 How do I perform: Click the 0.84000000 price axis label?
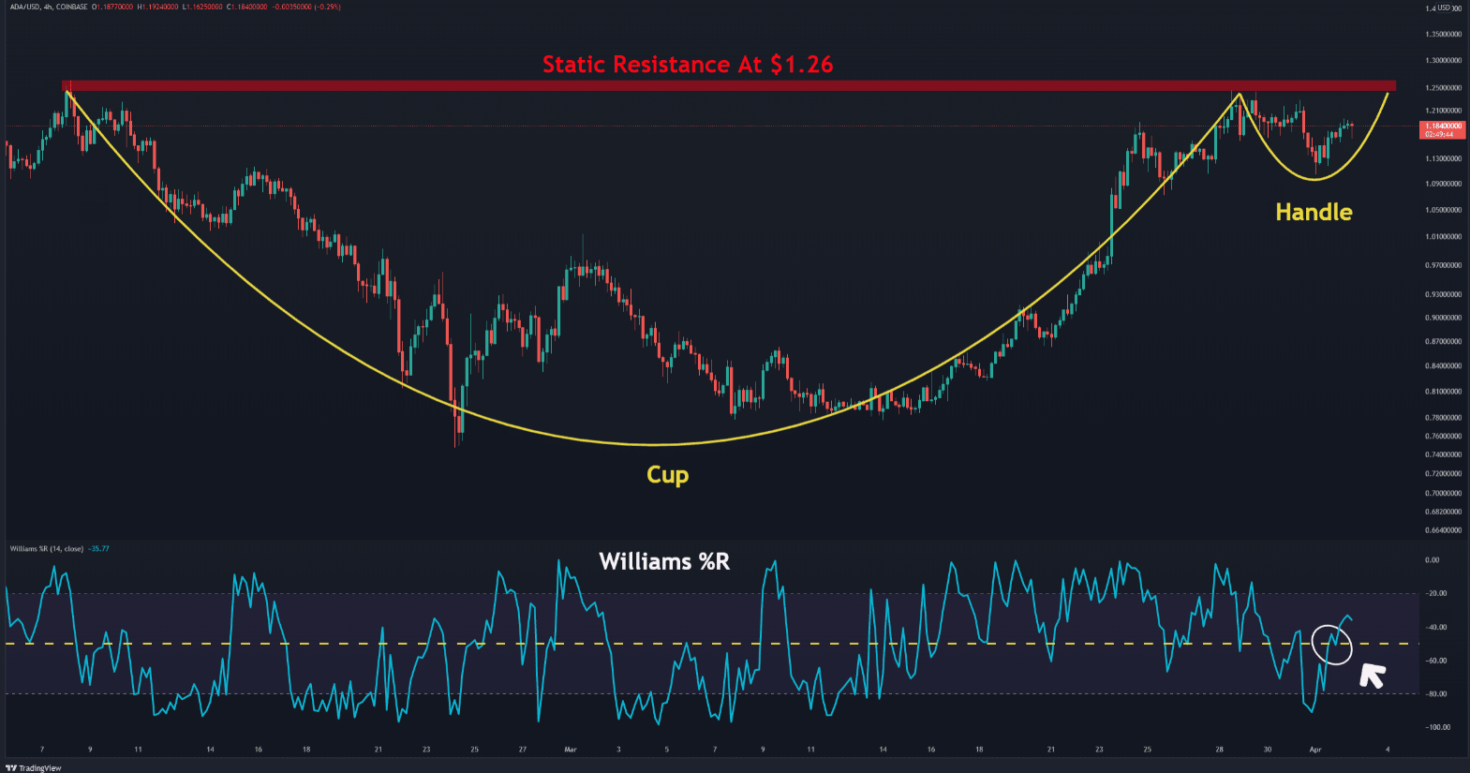(x=1443, y=366)
